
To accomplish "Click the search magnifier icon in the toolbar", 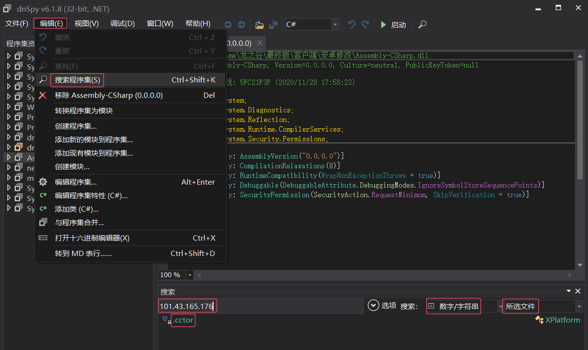I will (x=422, y=25).
